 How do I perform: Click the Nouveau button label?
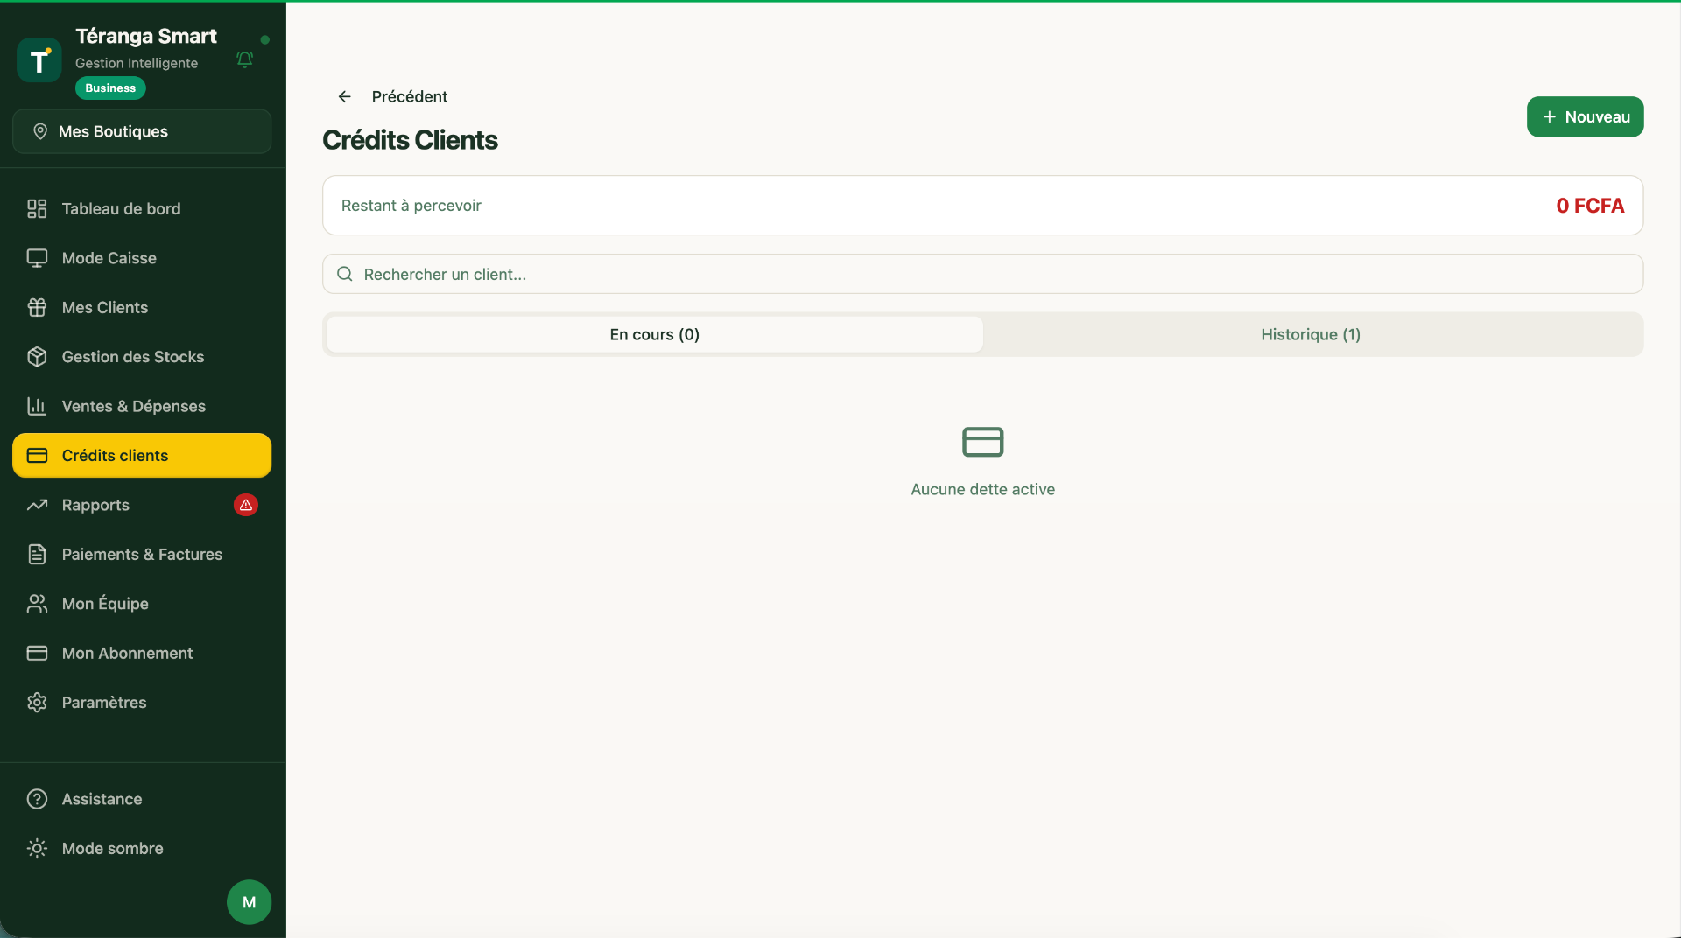[x=1597, y=116]
